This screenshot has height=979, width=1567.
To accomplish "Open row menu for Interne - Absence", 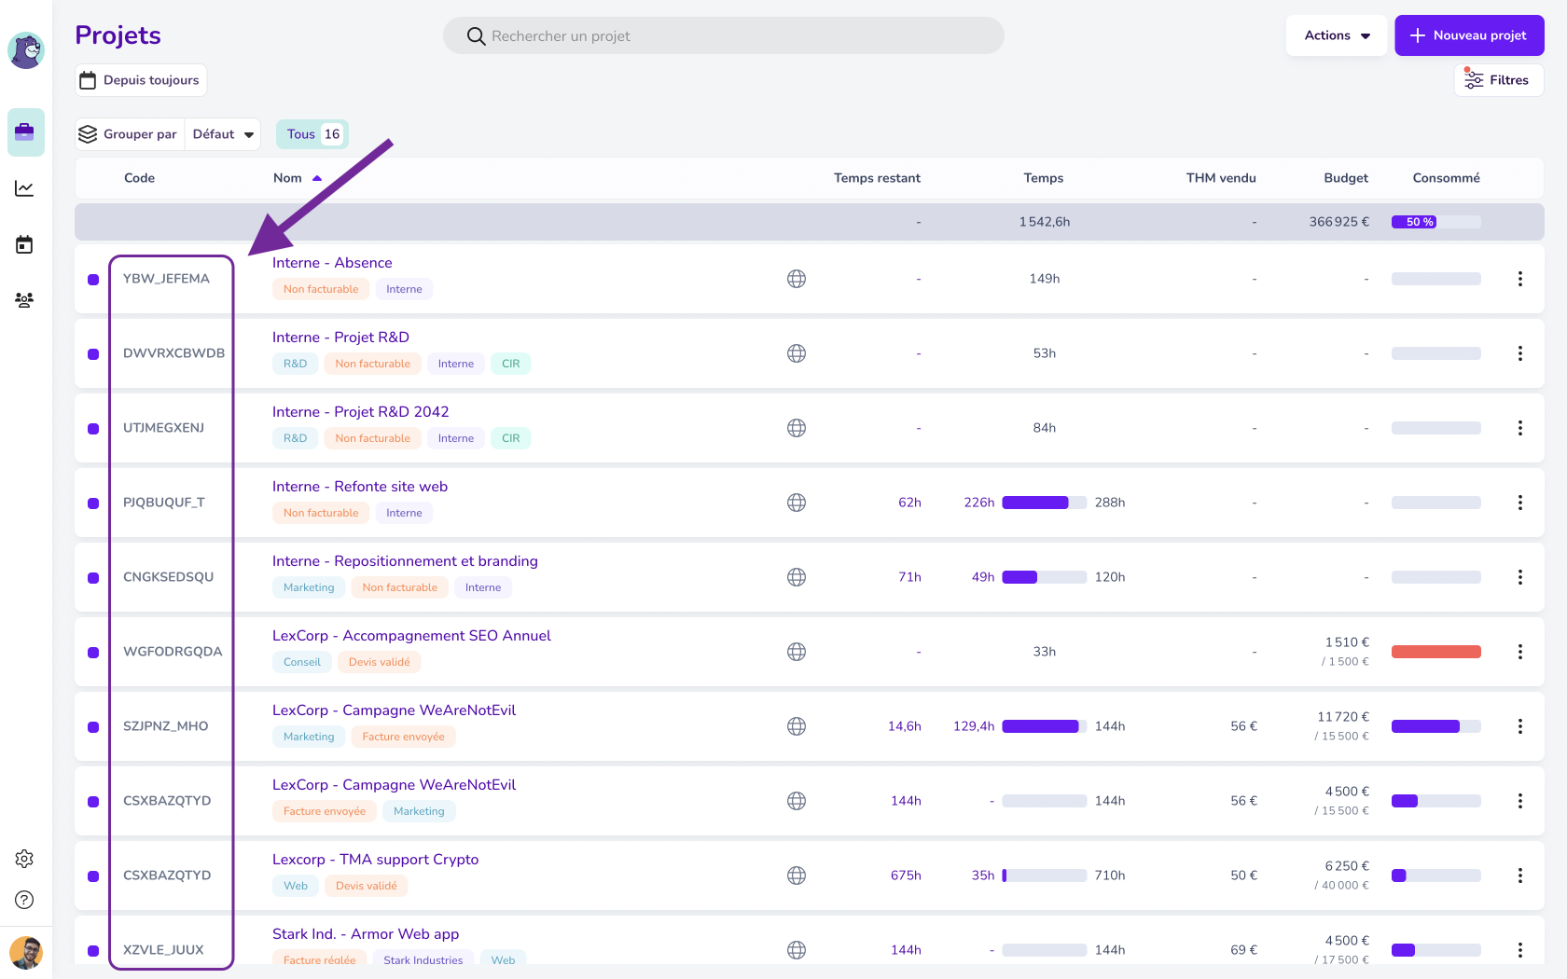I will (x=1520, y=279).
